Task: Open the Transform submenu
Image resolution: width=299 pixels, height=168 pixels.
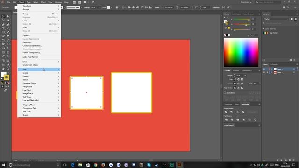Action: click(39, 6)
